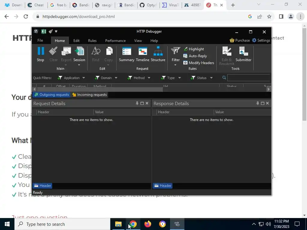Open the Customize Quick Access Toolbar arrow
The height and width of the screenshot is (230, 307).
click(x=56, y=31)
